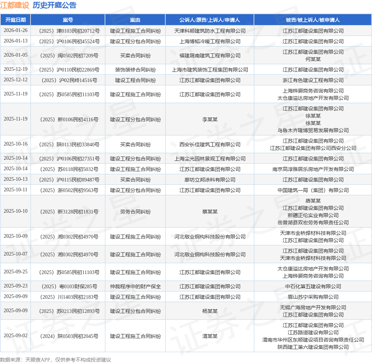This screenshot has width=372, height=363.
Task: Click defendant 新疆正伦实业有限公司
Action: pyautogui.click(x=313, y=215)
